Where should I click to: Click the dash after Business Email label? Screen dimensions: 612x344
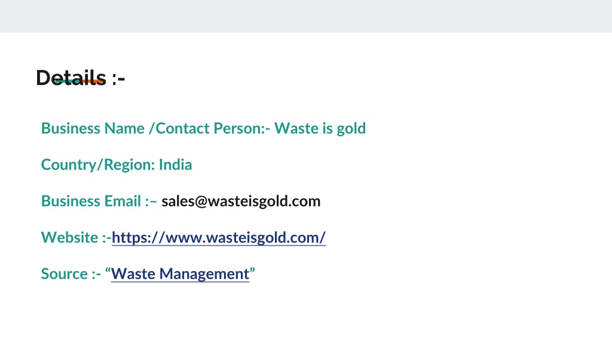point(153,202)
